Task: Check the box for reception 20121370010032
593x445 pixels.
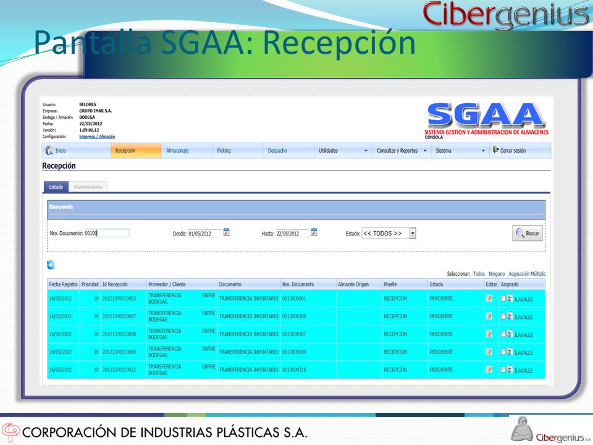Action: coord(503,370)
